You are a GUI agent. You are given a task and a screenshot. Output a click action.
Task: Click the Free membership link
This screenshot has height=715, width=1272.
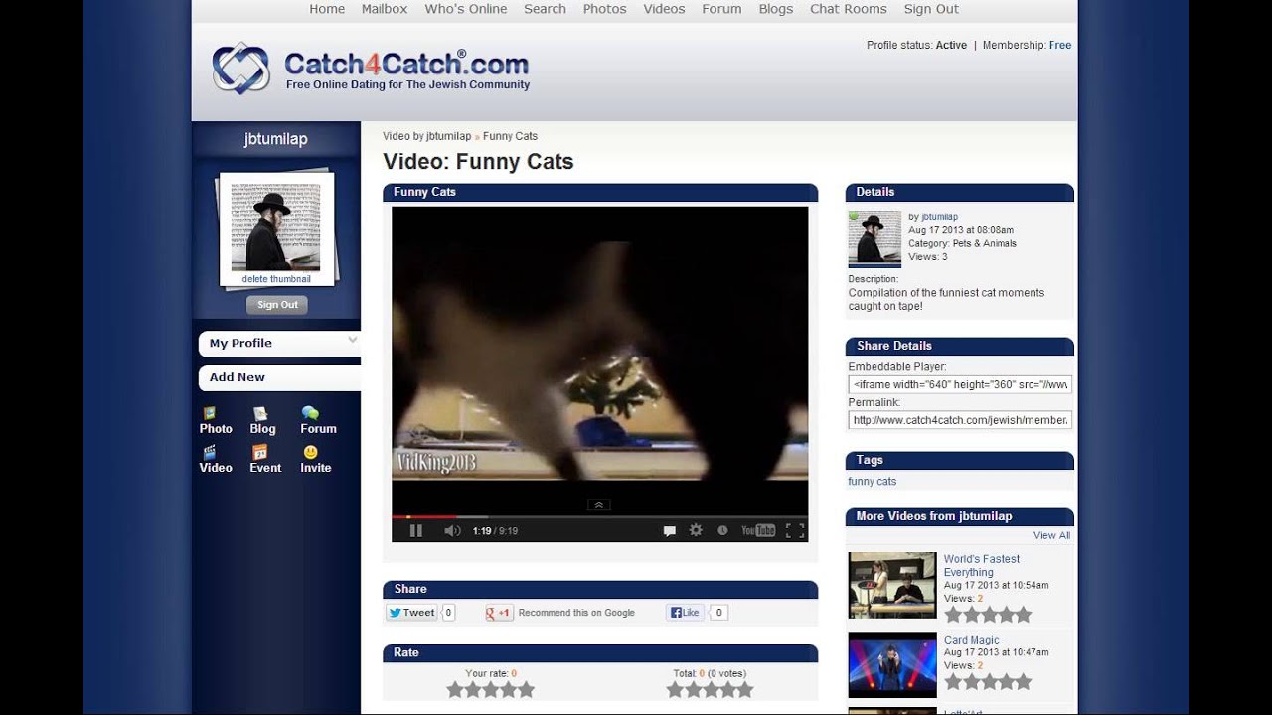[x=1060, y=45]
